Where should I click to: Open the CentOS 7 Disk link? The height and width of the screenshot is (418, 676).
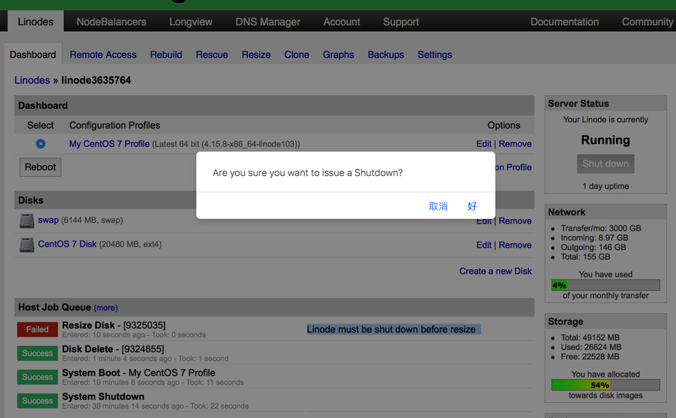pyautogui.click(x=67, y=244)
